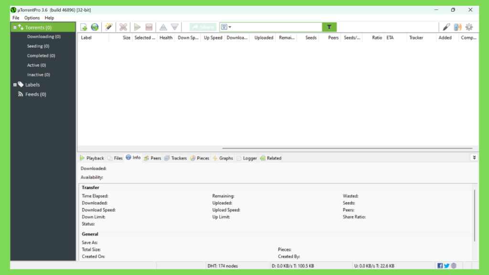Screen dimensions: 489x275
Task: Switch to the Pieces tab
Action: [200, 158]
